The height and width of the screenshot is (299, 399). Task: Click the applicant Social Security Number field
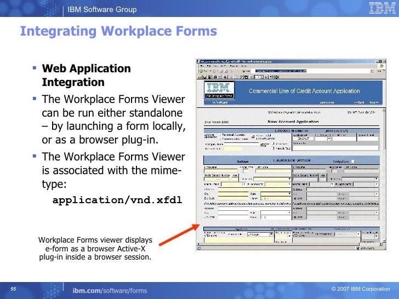[x=217, y=179]
